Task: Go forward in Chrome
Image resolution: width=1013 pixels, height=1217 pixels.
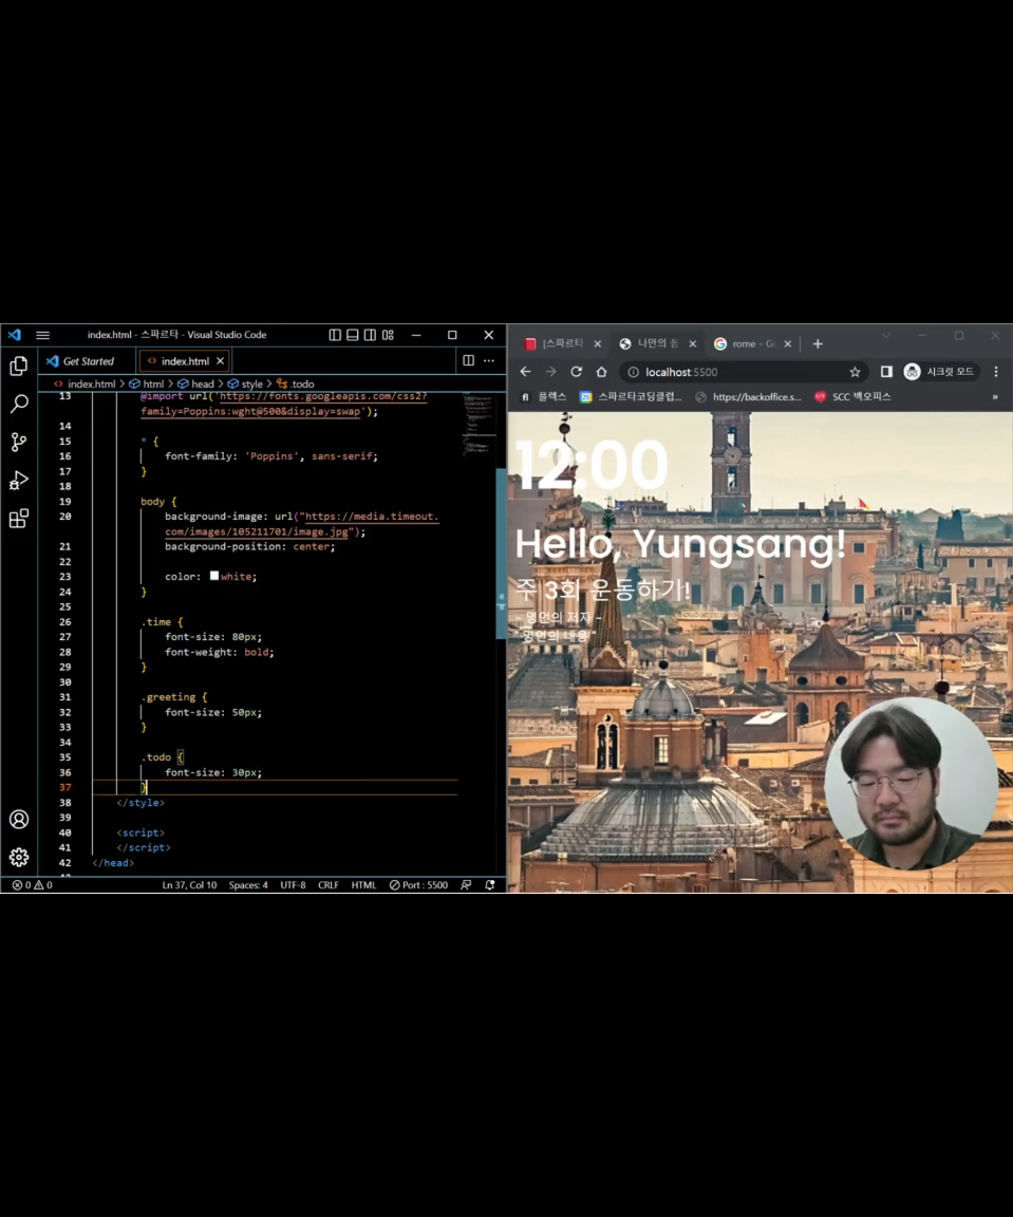Action: (551, 371)
